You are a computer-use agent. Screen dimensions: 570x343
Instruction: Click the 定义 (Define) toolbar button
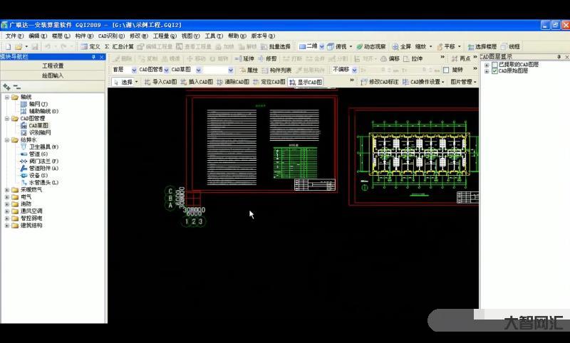tap(90, 46)
